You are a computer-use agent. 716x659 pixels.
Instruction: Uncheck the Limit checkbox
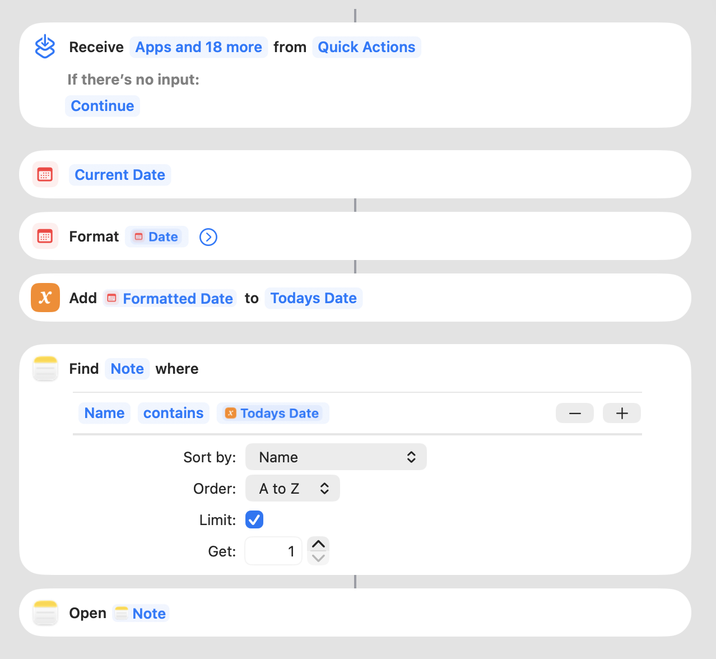[x=254, y=520]
